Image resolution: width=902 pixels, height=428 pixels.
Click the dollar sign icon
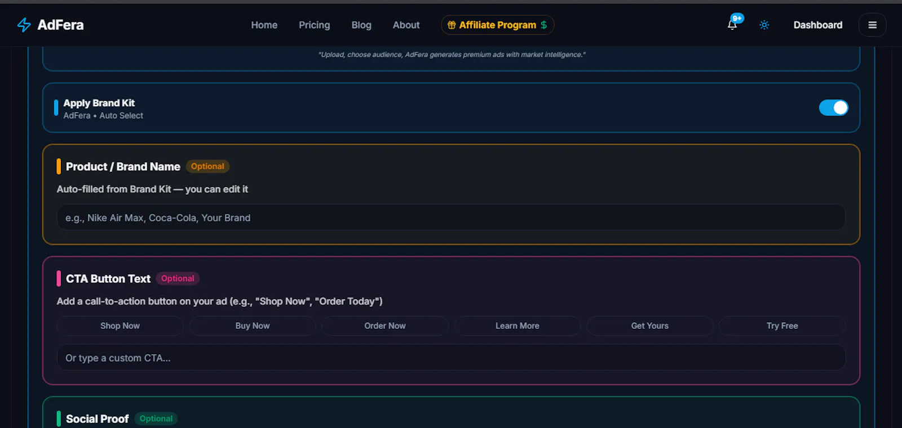point(544,25)
